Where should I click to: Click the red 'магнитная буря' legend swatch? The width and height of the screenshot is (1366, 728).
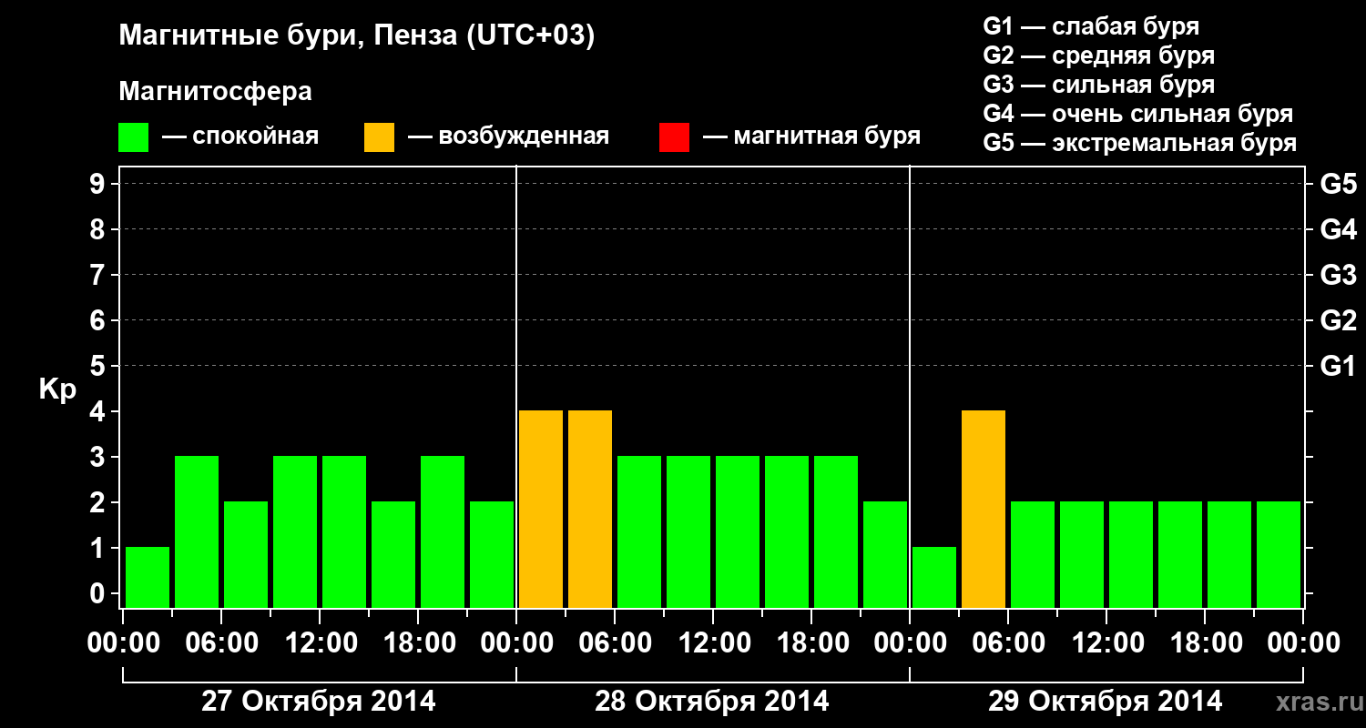[x=674, y=137]
